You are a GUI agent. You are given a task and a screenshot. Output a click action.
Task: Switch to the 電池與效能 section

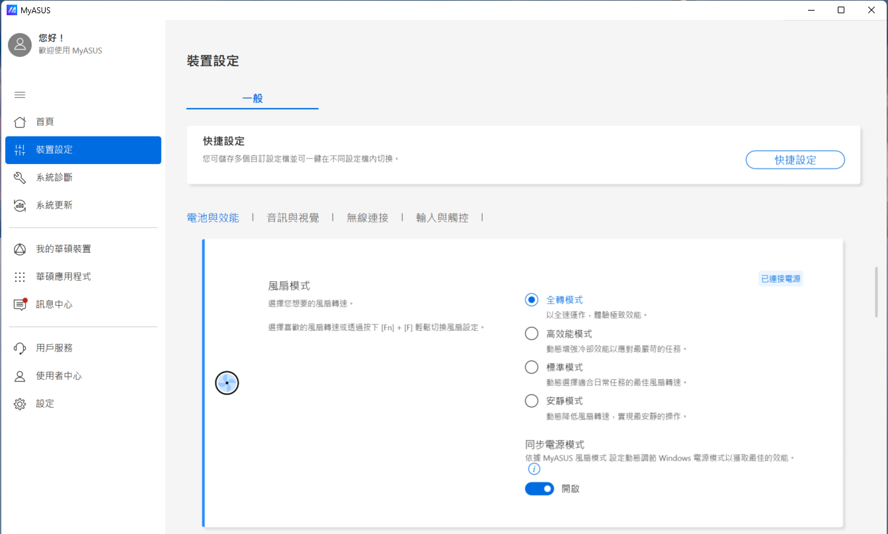213,218
